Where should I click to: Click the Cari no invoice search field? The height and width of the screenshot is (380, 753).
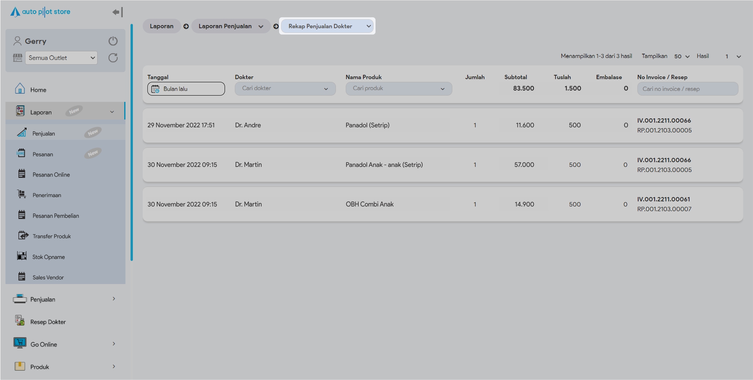687,89
